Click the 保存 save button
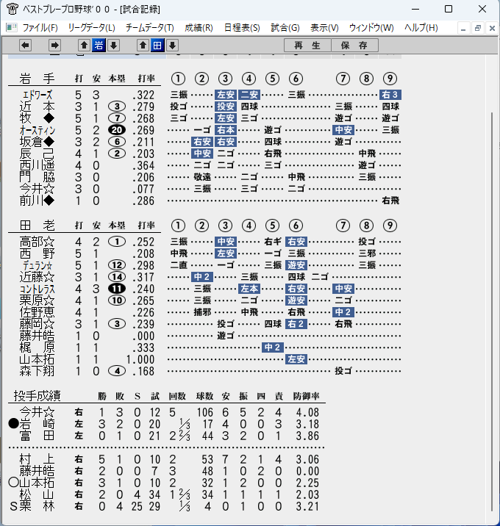 point(354,46)
